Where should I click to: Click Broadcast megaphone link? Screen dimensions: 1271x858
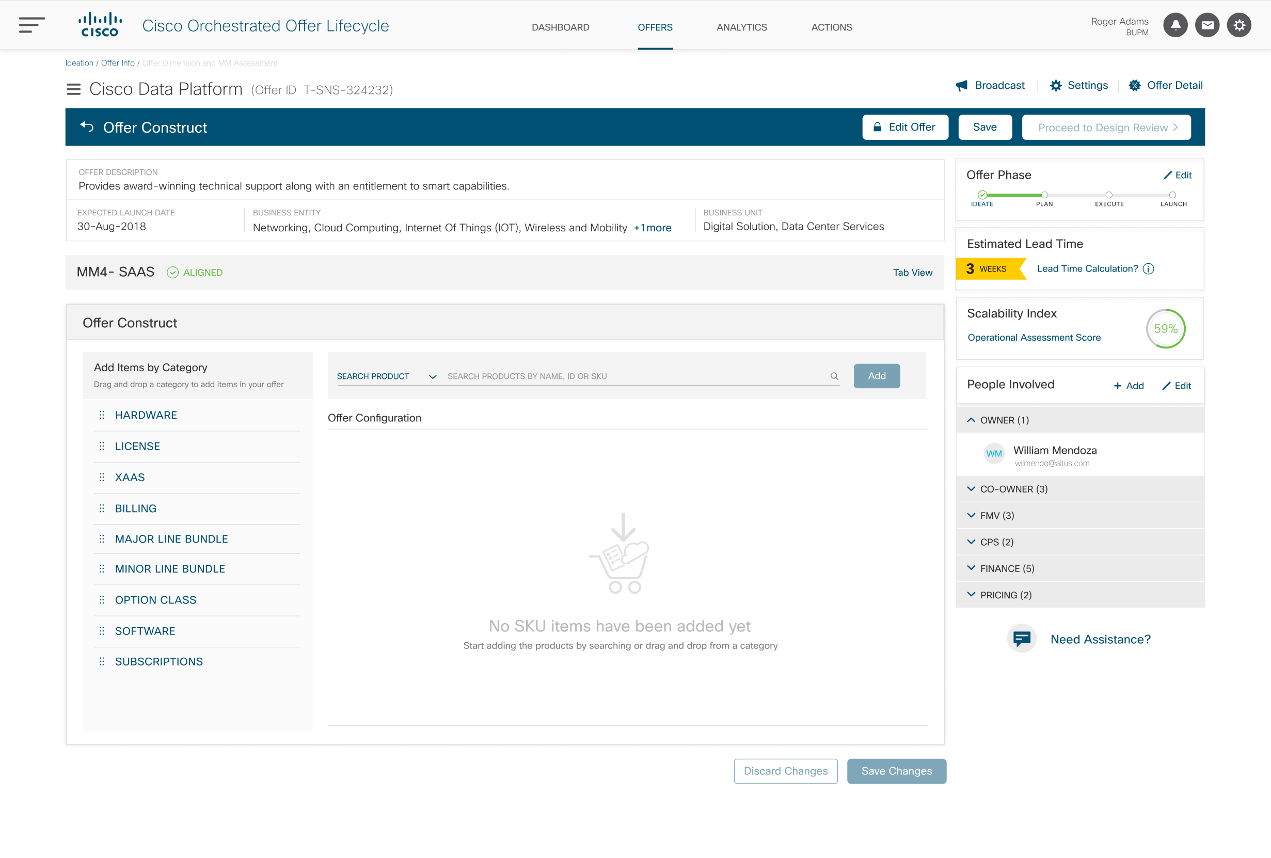990,85
